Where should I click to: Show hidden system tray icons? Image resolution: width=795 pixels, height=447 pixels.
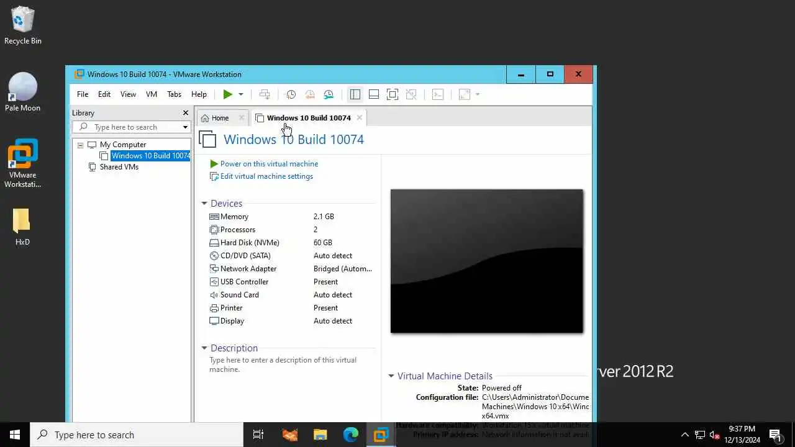[x=685, y=435]
